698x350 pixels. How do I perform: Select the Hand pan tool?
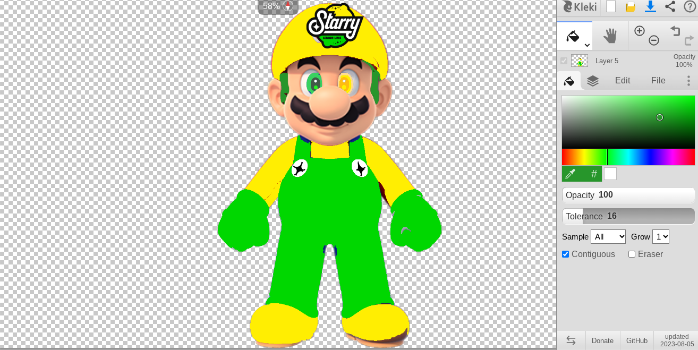(x=610, y=36)
